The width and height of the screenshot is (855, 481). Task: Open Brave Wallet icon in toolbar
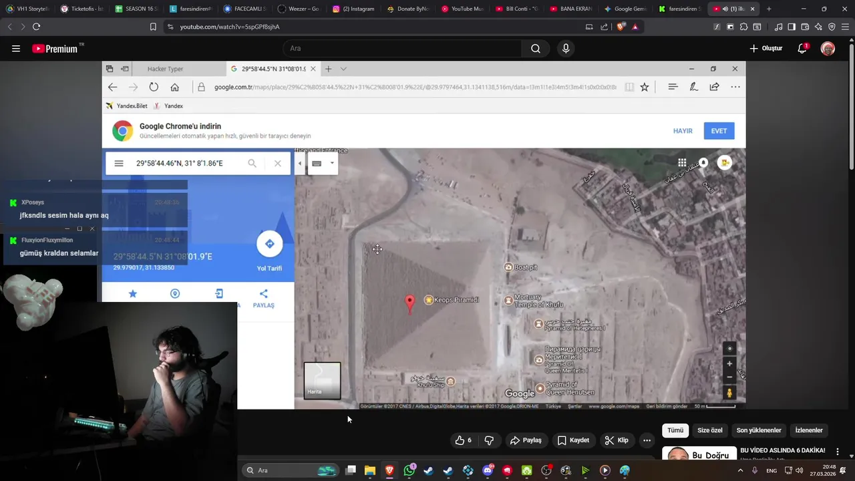pos(805,27)
